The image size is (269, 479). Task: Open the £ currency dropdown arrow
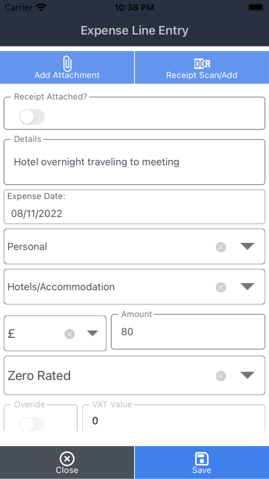(92, 333)
